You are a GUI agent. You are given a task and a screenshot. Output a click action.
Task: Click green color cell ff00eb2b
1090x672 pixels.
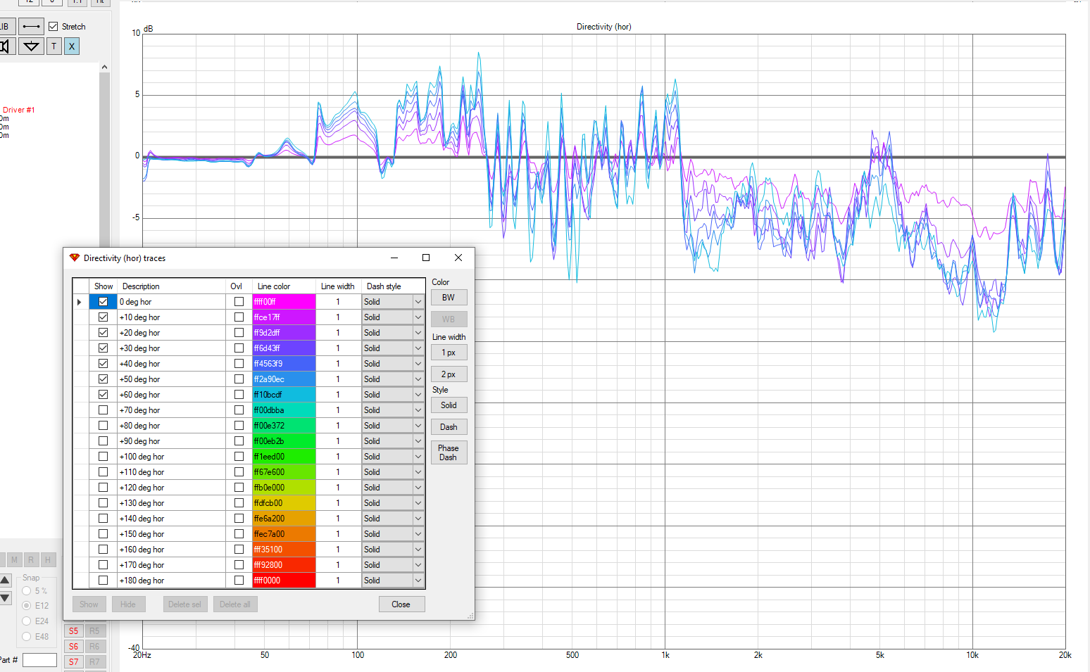(284, 441)
